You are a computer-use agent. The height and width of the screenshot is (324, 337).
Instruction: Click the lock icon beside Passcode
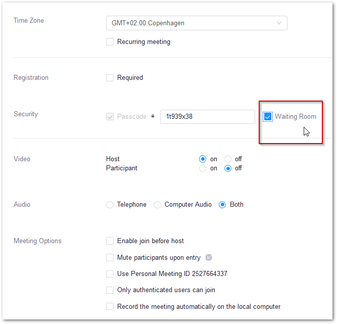(153, 116)
